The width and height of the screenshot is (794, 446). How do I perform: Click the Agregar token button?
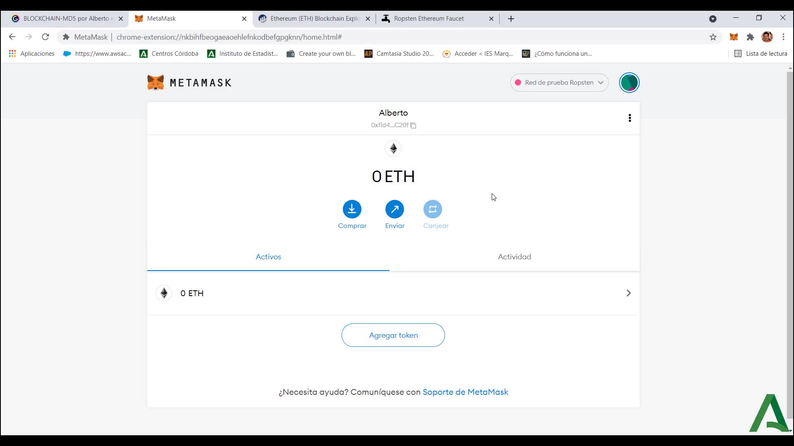point(393,335)
